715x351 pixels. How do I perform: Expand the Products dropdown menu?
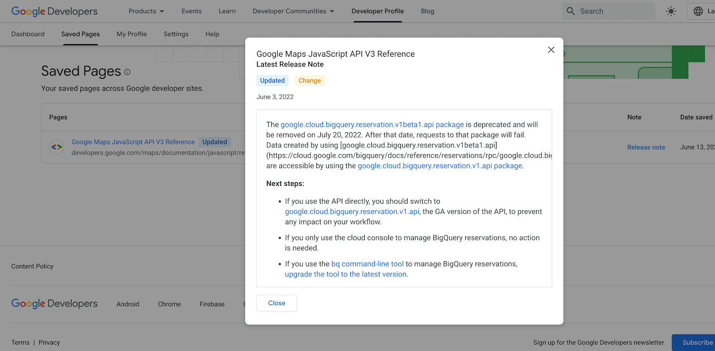pyautogui.click(x=146, y=11)
